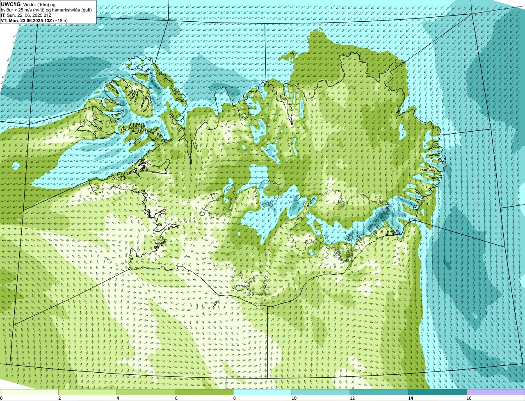Click the 8–10 light cyan legend band

pos(262,392)
